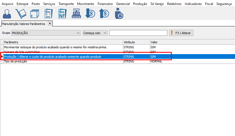The width and height of the screenshot is (235, 136).
Task: Select the 'Movimentar estoque do produto acabado' row
Action: [x=55, y=47]
